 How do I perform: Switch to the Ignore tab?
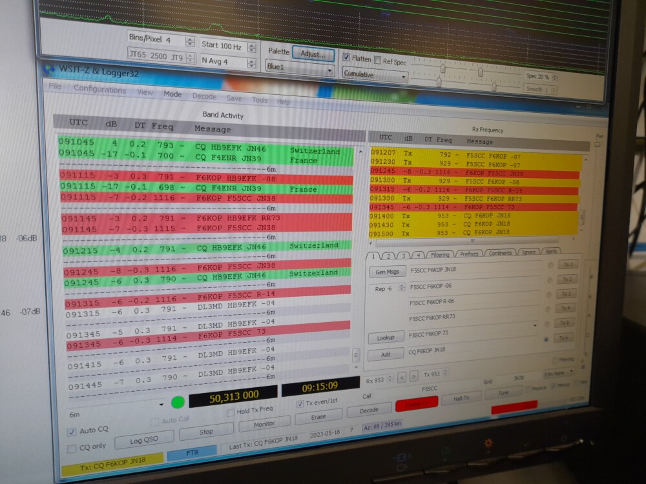point(528,252)
